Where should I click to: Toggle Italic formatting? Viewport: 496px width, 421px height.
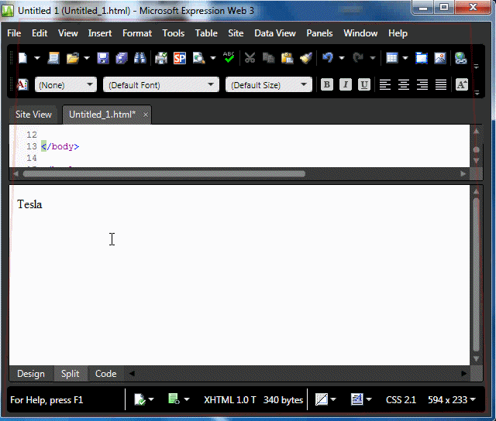pyautogui.click(x=346, y=85)
